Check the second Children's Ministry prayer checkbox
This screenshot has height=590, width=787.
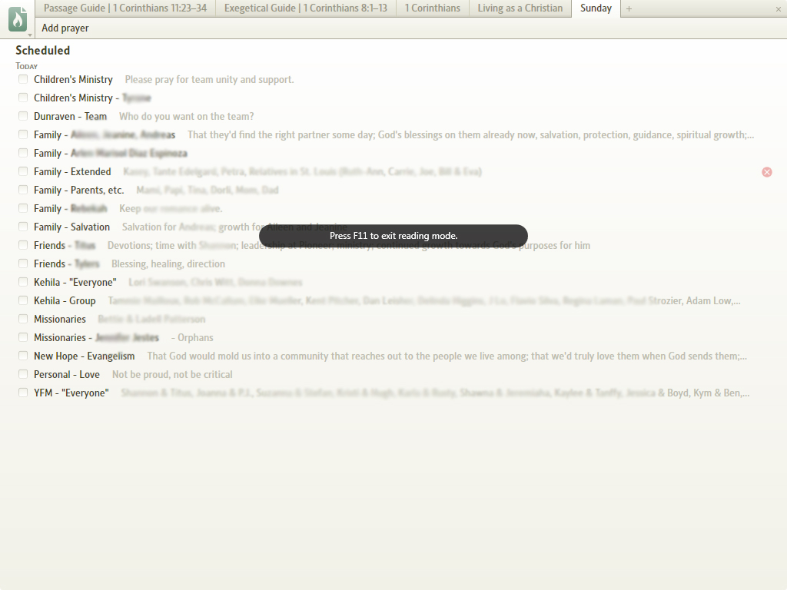coord(23,98)
